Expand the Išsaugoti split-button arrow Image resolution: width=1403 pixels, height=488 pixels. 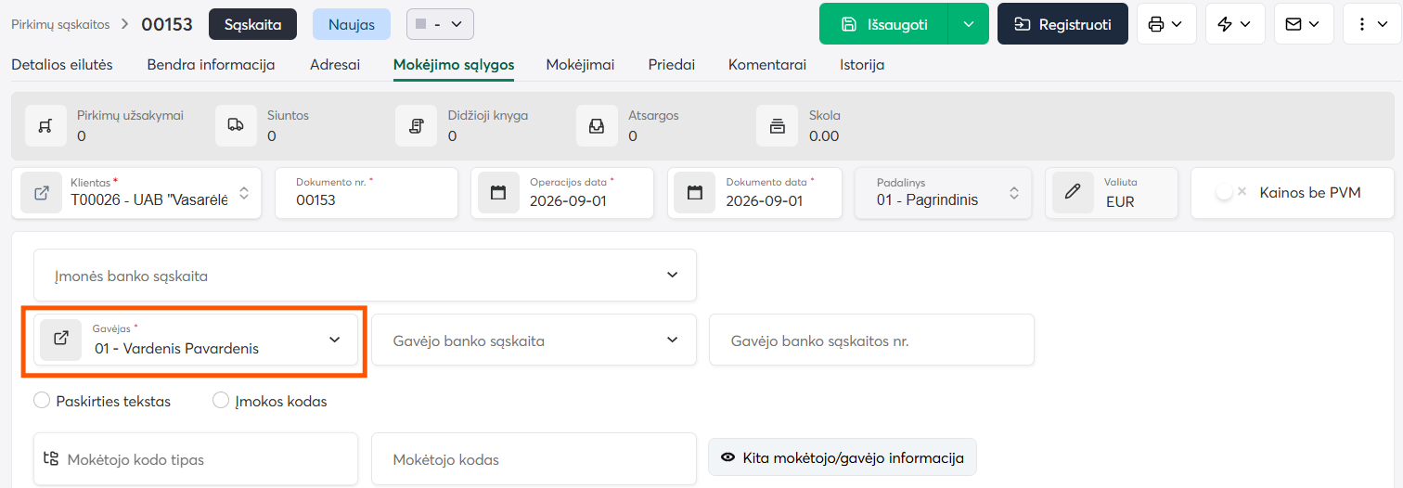[969, 24]
